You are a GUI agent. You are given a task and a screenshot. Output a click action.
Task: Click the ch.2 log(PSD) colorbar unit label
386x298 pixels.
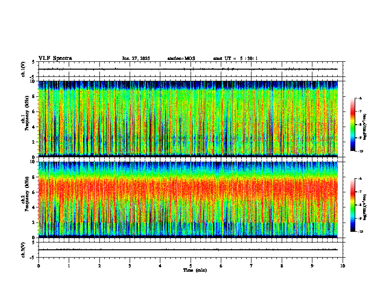[365, 207]
